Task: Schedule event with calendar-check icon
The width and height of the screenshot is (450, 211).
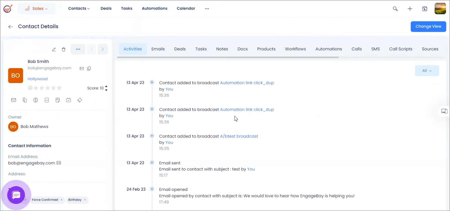Action: 69,100
